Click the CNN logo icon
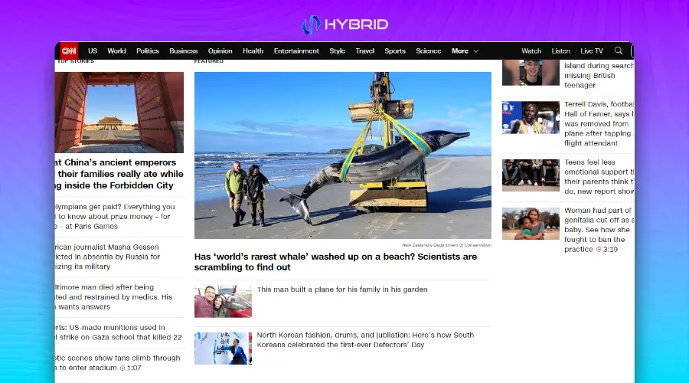This screenshot has width=689, height=383. [x=69, y=51]
